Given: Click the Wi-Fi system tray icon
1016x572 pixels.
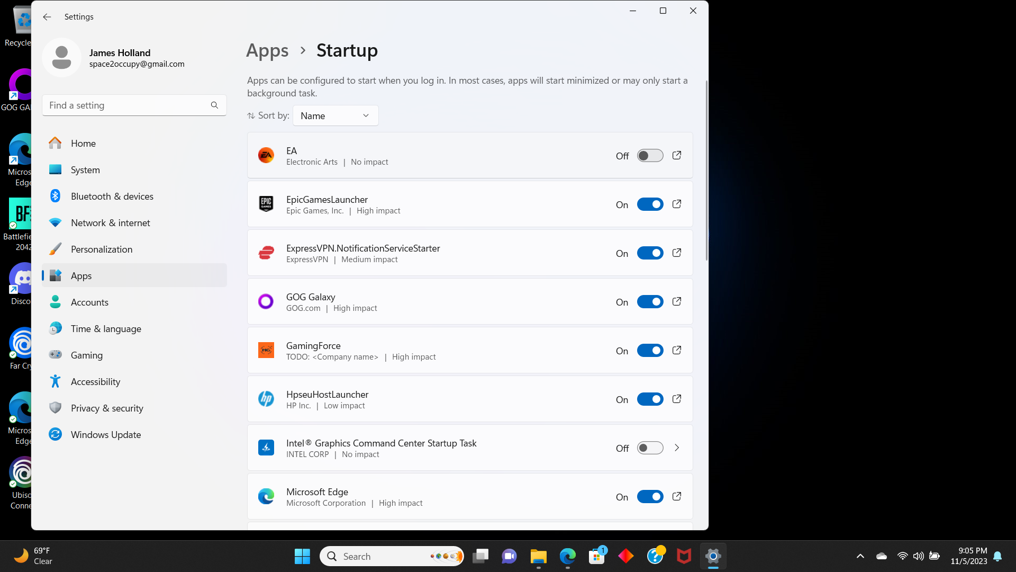Looking at the screenshot, I should [902, 556].
